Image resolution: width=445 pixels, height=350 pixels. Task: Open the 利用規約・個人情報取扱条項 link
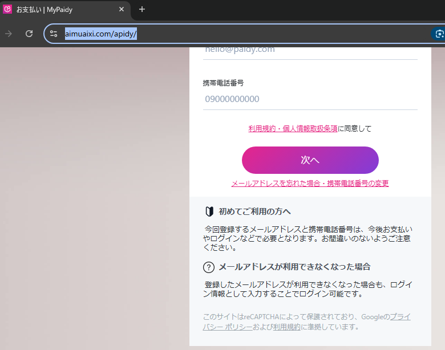pyautogui.click(x=293, y=129)
